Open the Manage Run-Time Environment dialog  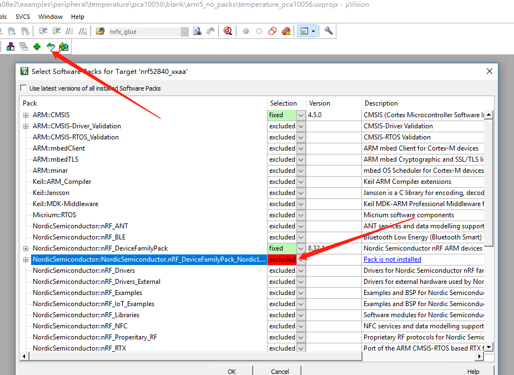click(x=37, y=47)
